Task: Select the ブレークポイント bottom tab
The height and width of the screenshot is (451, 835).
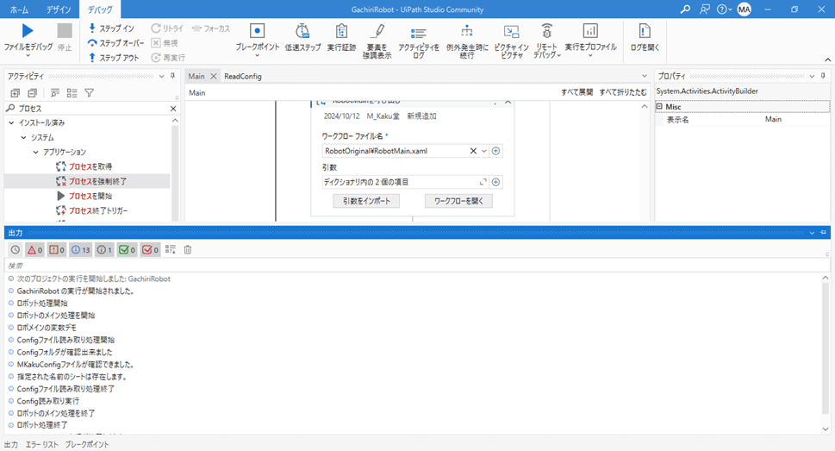Action: [87, 444]
